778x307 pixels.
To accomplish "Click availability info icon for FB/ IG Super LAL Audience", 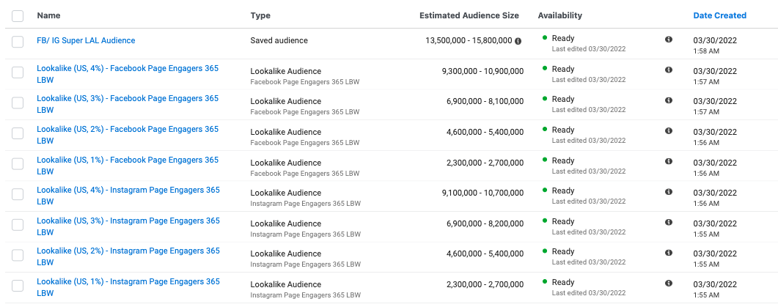I will pos(668,40).
